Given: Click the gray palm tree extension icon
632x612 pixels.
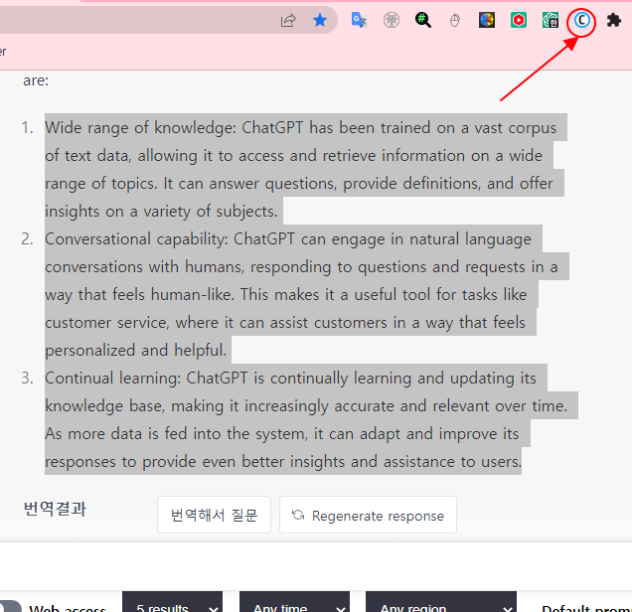Looking at the screenshot, I should coord(391,20).
